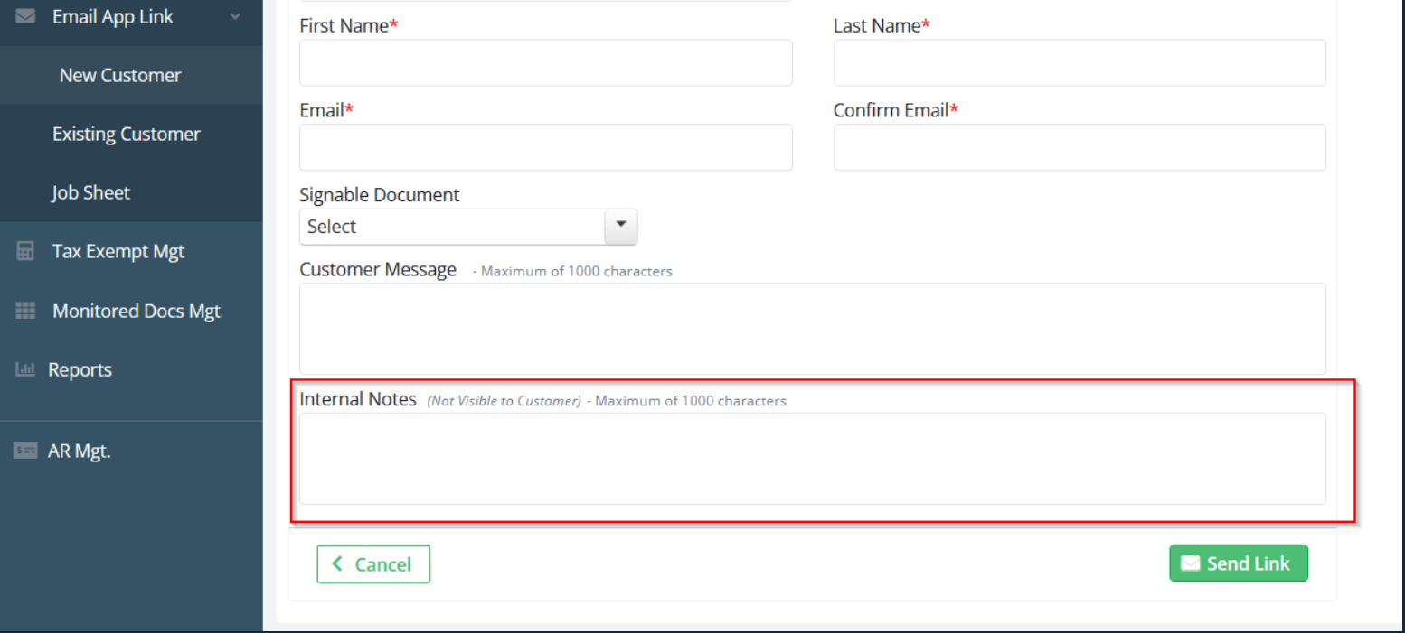Click the Internal Notes text area
The height and width of the screenshot is (633, 1405).
[x=813, y=459]
